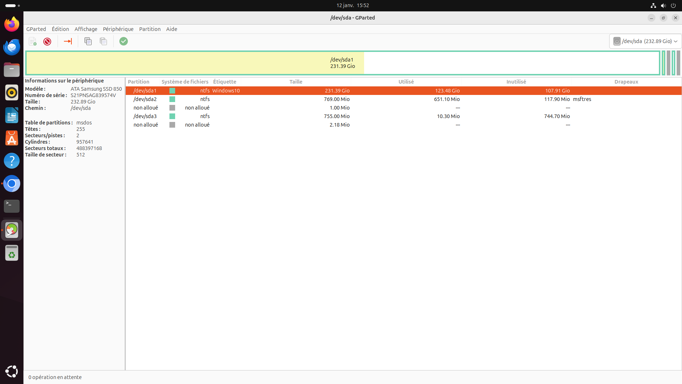The width and height of the screenshot is (682, 384).
Task: Sort by the Taille column header
Action: [x=296, y=82]
